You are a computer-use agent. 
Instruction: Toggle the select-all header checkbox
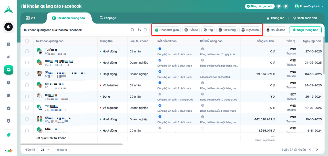pyautogui.click(x=27, y=41)
